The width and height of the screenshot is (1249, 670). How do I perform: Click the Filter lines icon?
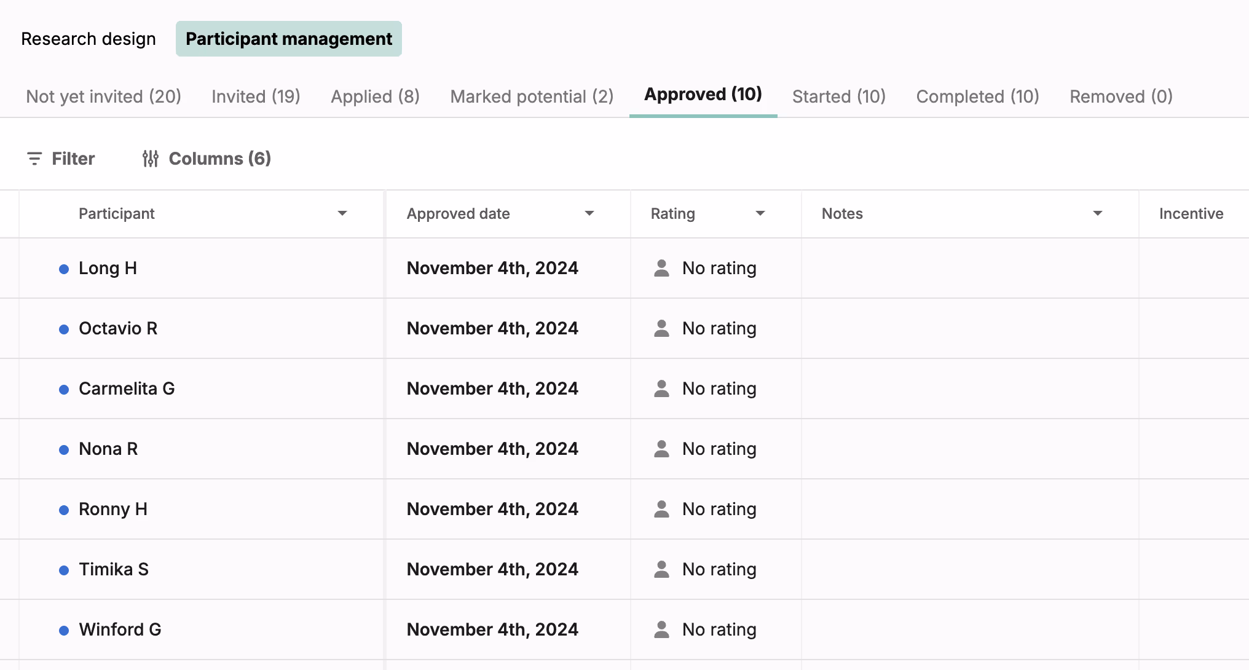coord(34,159)
